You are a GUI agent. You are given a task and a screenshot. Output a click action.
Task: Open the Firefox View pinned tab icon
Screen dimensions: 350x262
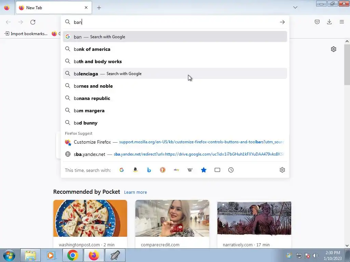7,8
